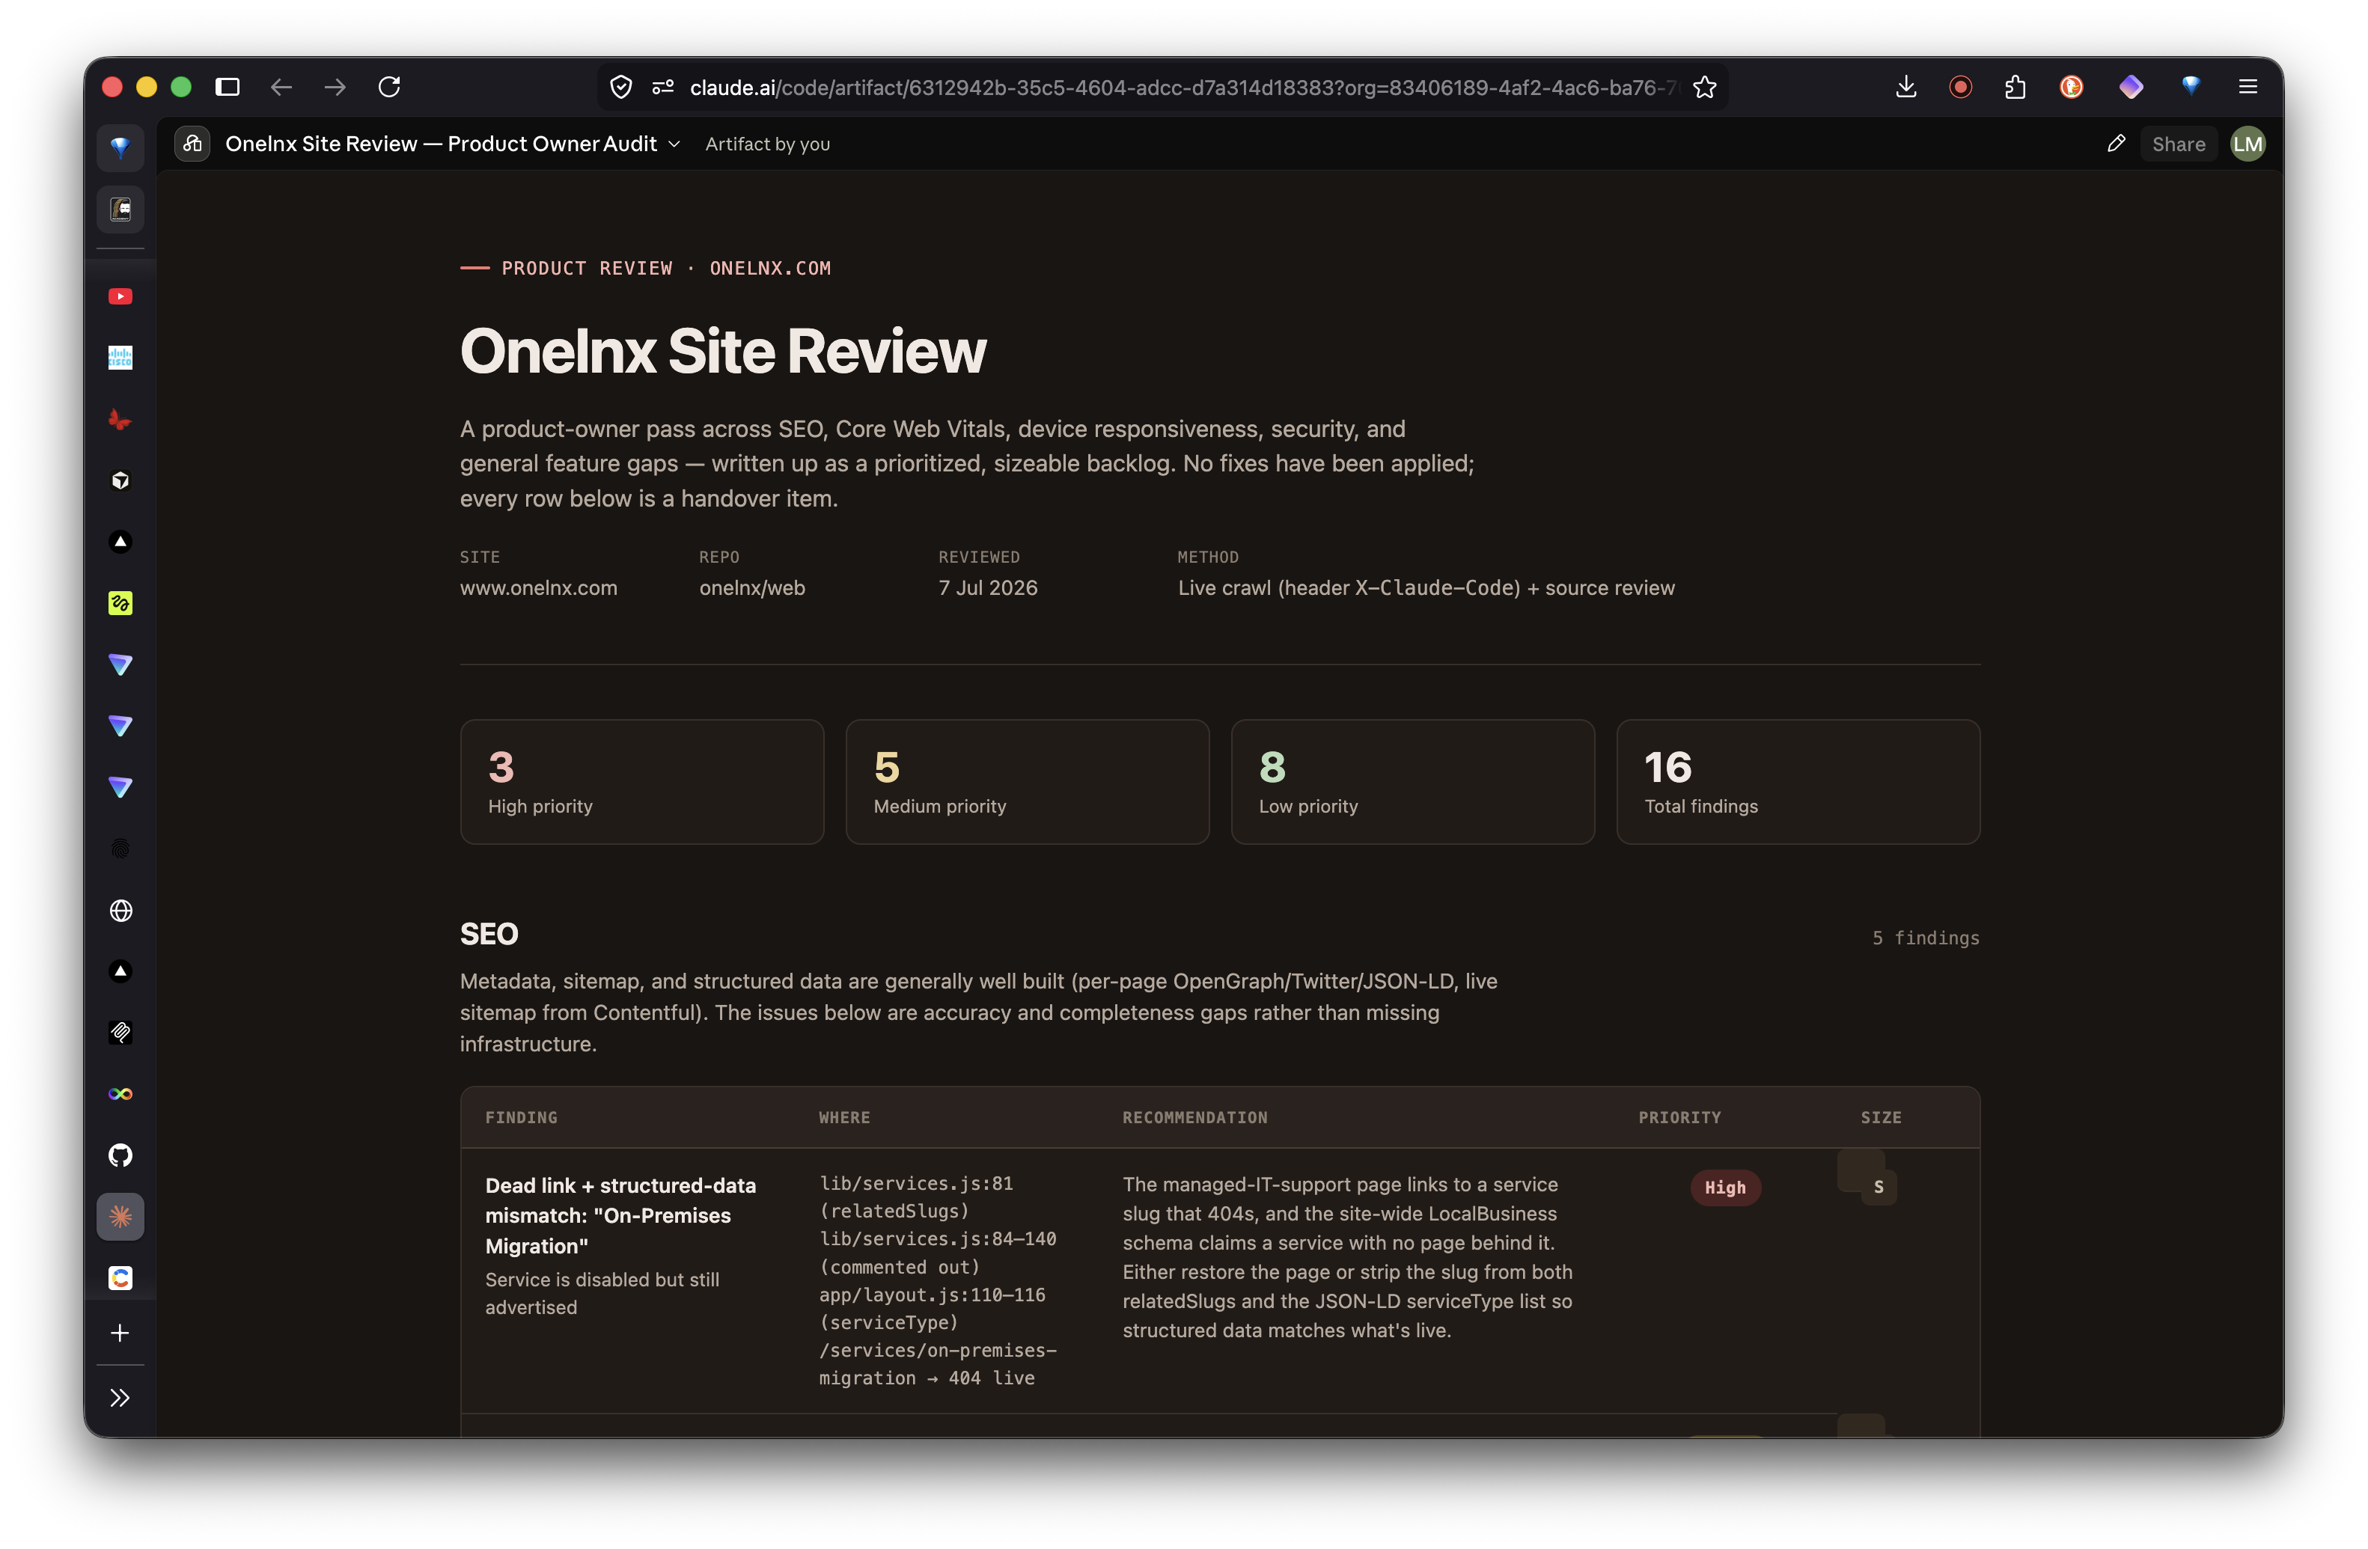Open the Cisco pinned tab in sidebar
2368x1549 pixels.
120,358
